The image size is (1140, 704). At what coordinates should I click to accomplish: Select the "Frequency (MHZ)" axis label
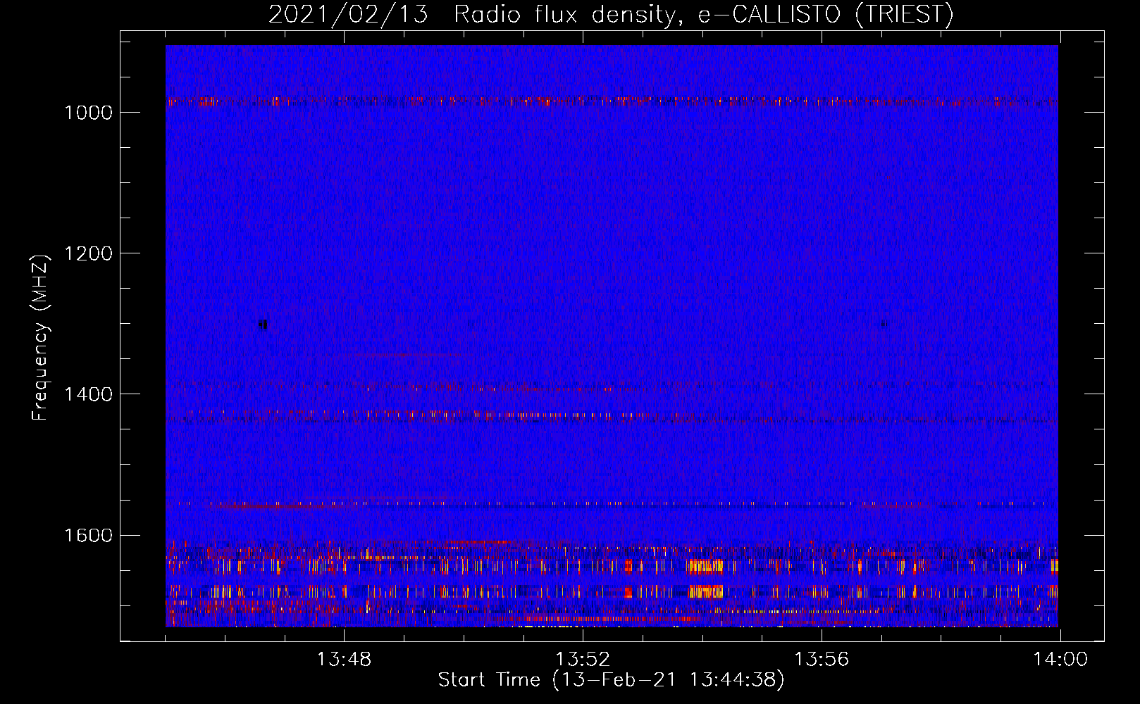(x=41, y=338)
